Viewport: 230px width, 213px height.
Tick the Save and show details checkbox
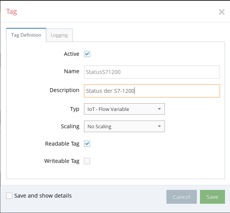coord(9,196)
